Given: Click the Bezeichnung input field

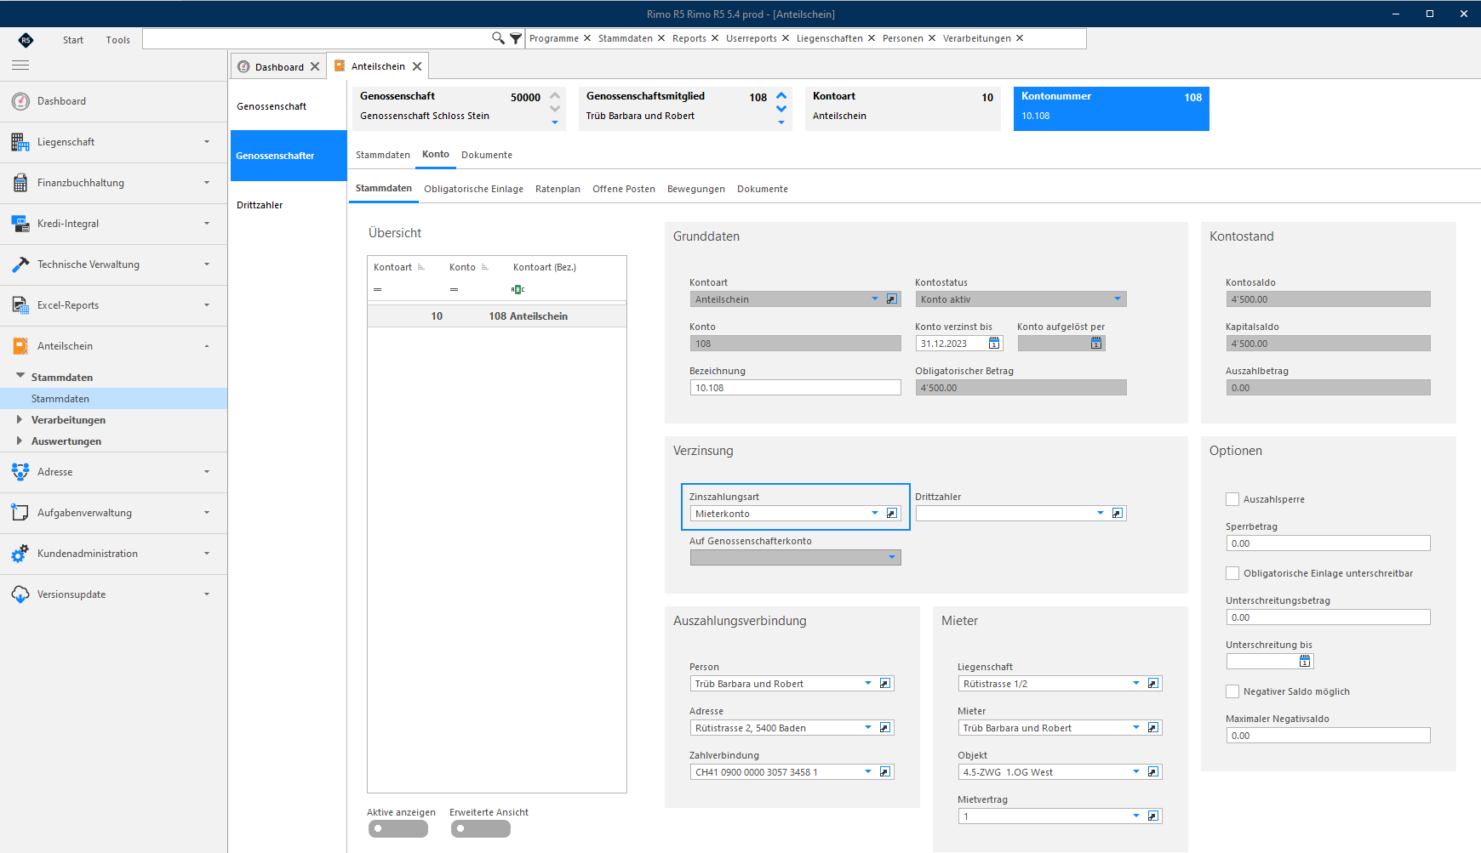Looking at the screenshot, I should pos(795,388).
